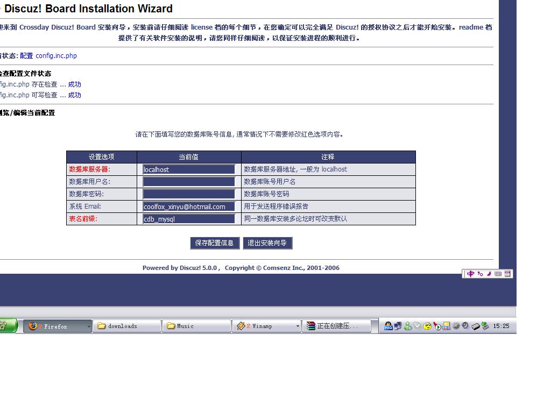The image size is (551, 413).
Task: Expand the Winamp taskbar group arrow
Action: [x=298, y=326]
